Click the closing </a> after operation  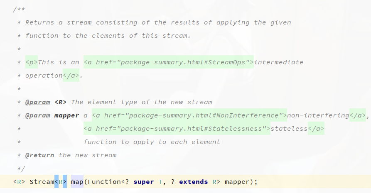click(x=71, y=76)
